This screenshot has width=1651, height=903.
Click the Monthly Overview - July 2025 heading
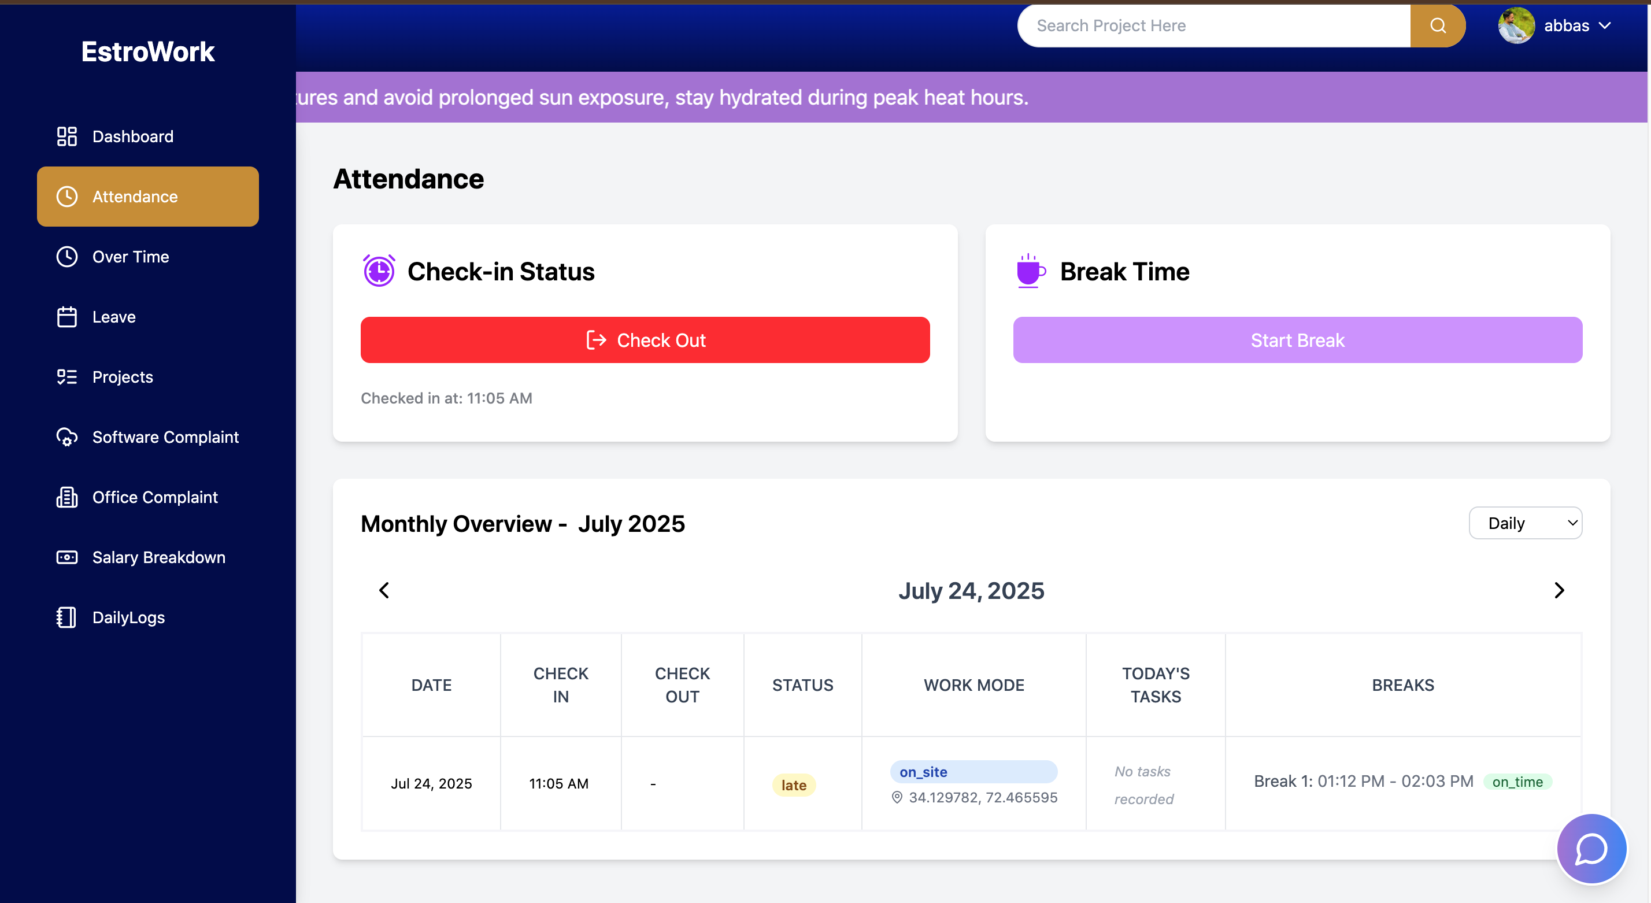tap(523, 524)
